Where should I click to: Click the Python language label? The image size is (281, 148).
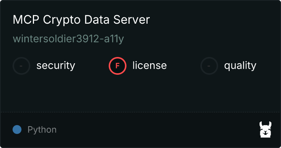pyautogui.click(x=42, y=130)
